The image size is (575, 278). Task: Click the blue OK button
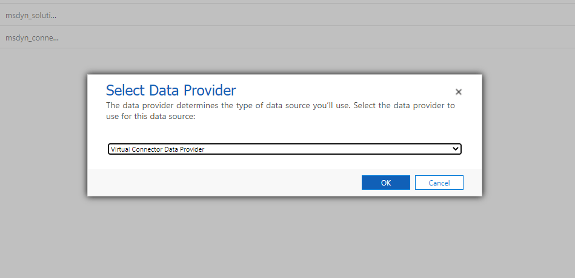tap(386, 183)
